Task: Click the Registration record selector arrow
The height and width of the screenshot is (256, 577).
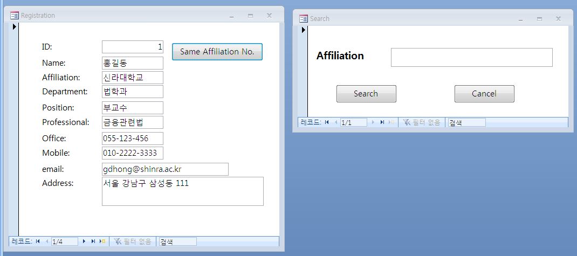Action: 15,26
